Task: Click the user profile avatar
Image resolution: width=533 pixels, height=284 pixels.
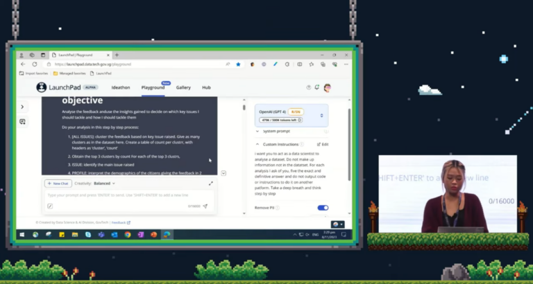Action: [327, 87]
